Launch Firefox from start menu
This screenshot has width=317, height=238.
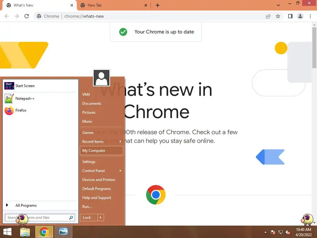[x=40, y=110]
